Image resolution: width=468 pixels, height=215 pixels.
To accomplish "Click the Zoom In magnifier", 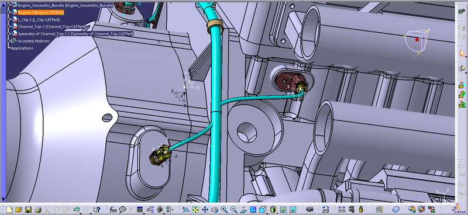I will coord(224,210).
